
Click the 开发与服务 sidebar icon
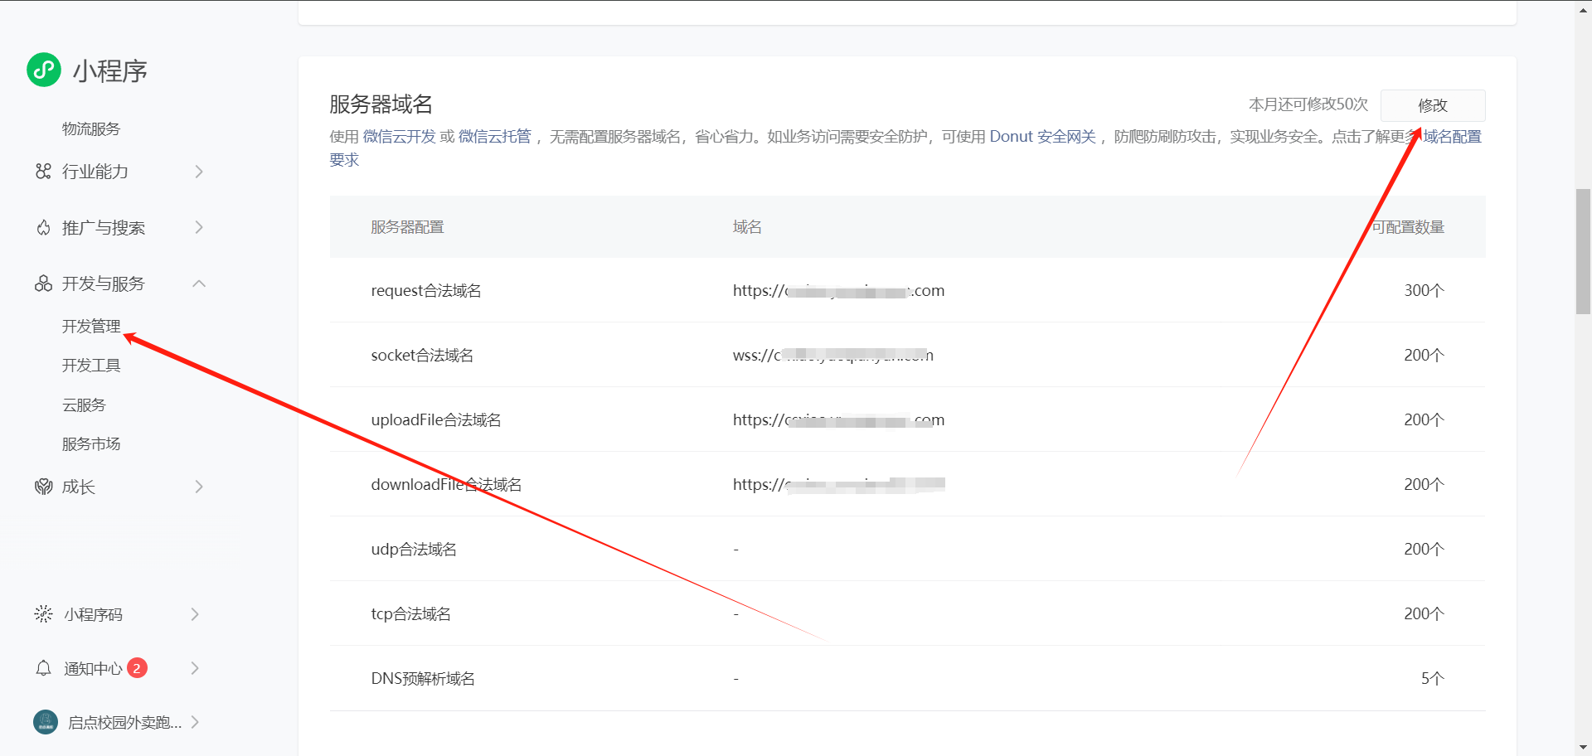43,283
